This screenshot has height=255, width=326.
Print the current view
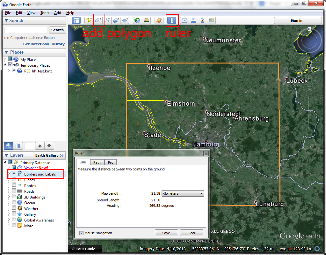point(193,20)
